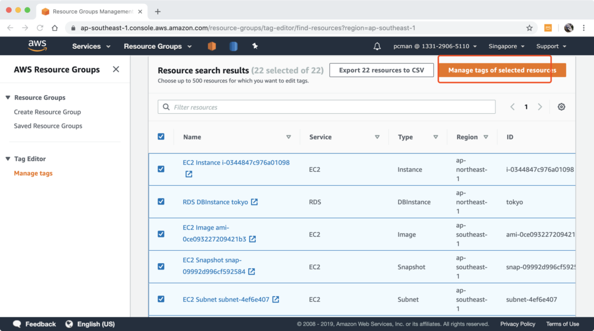Image resolution: width=594 pixels, height=331 pixels.
Task: Open the blue service shortcut in the navigation bar
Action: point(233,46)
